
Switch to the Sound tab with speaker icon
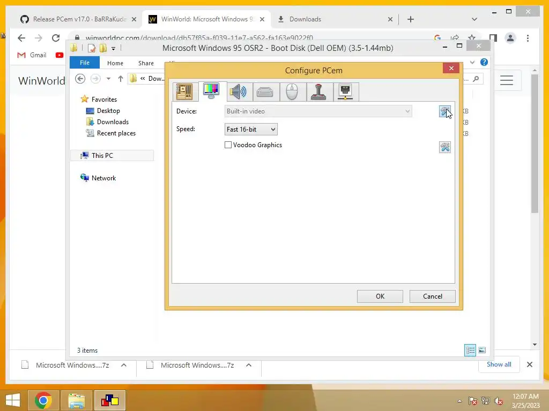pos(238,92)
